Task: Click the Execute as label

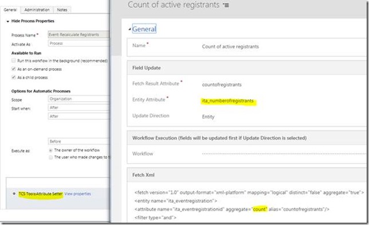Action: [x=21, y=151]
